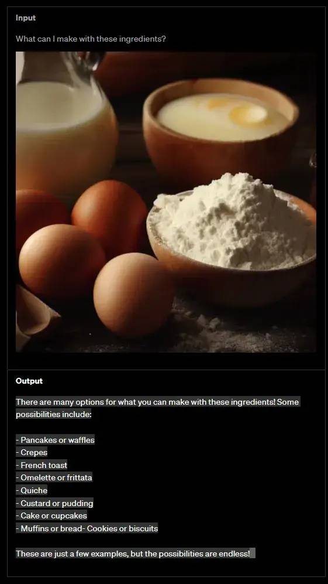Click the Output heading label
The height and width of the screenshot is (584, 328).
click(x=29, y=381)
